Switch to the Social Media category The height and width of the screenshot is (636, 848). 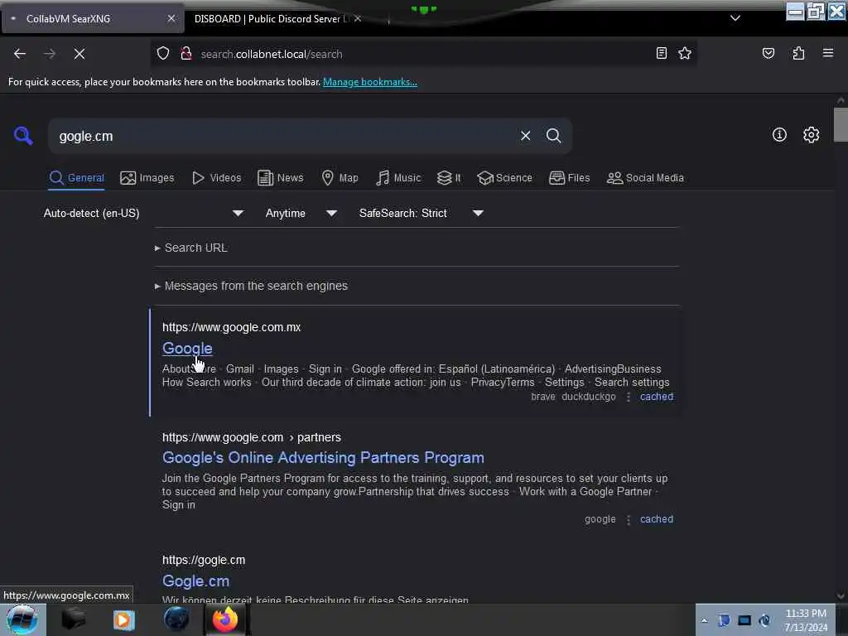pyautogui.click(x=645, y=178)
